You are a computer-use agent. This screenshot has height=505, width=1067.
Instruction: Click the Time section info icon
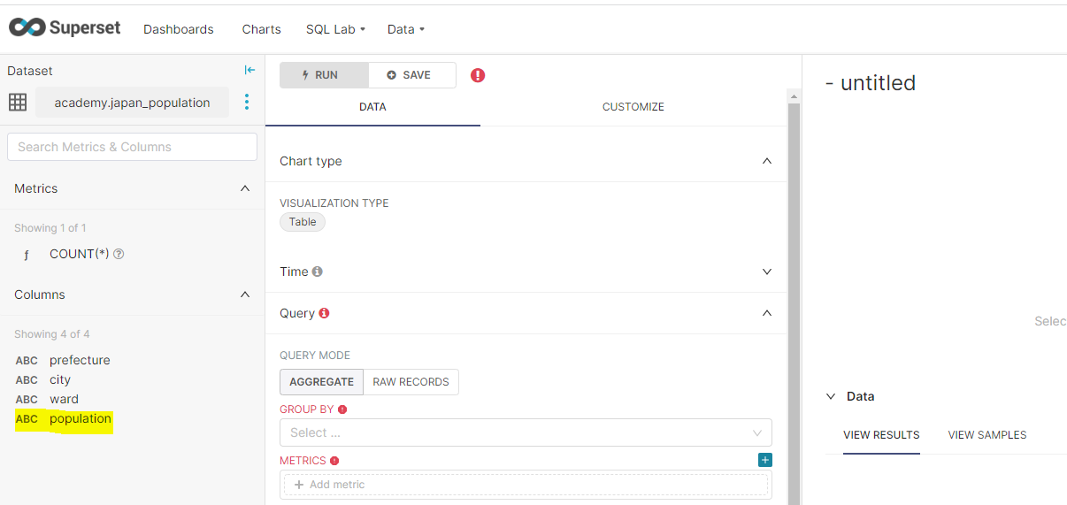click(x=318, y=272)
